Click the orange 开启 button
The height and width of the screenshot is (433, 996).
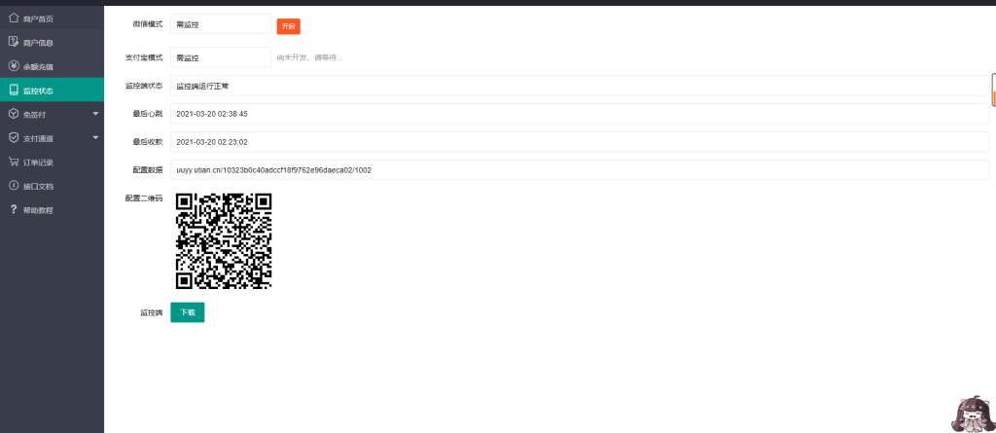pos(288,26)
